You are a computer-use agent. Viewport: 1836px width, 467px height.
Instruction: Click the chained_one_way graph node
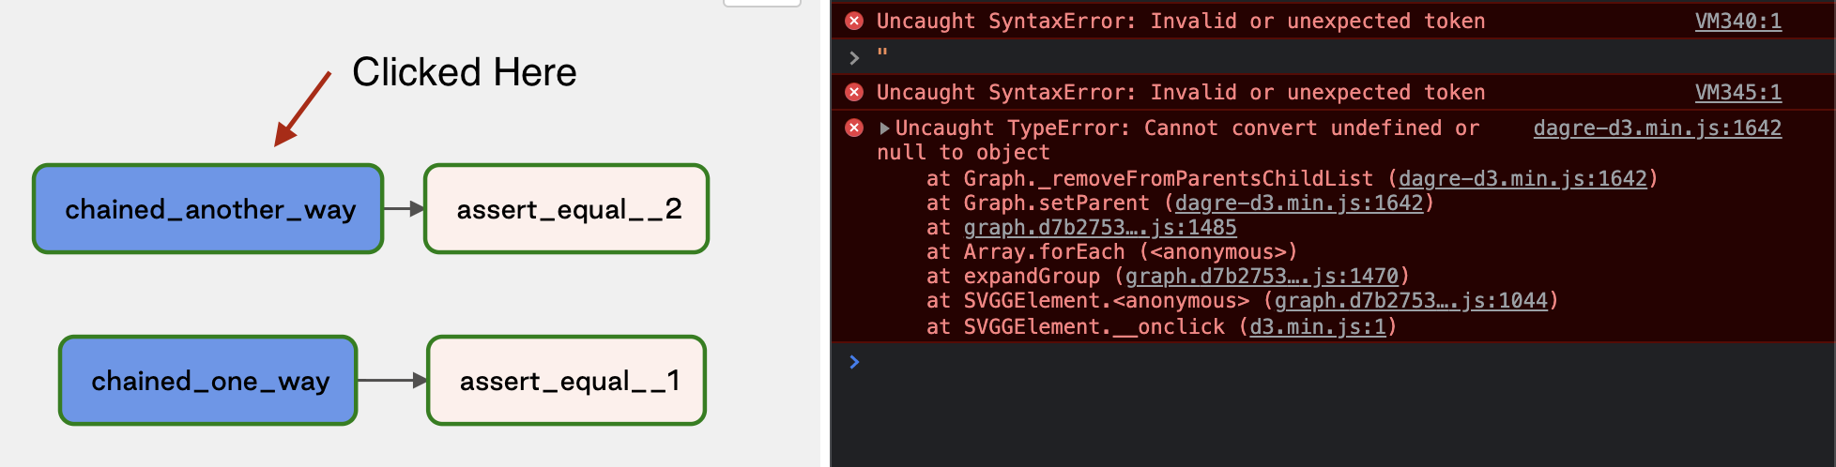[208, 381]
